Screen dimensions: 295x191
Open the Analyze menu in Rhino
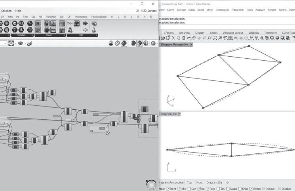pos(260,10)
